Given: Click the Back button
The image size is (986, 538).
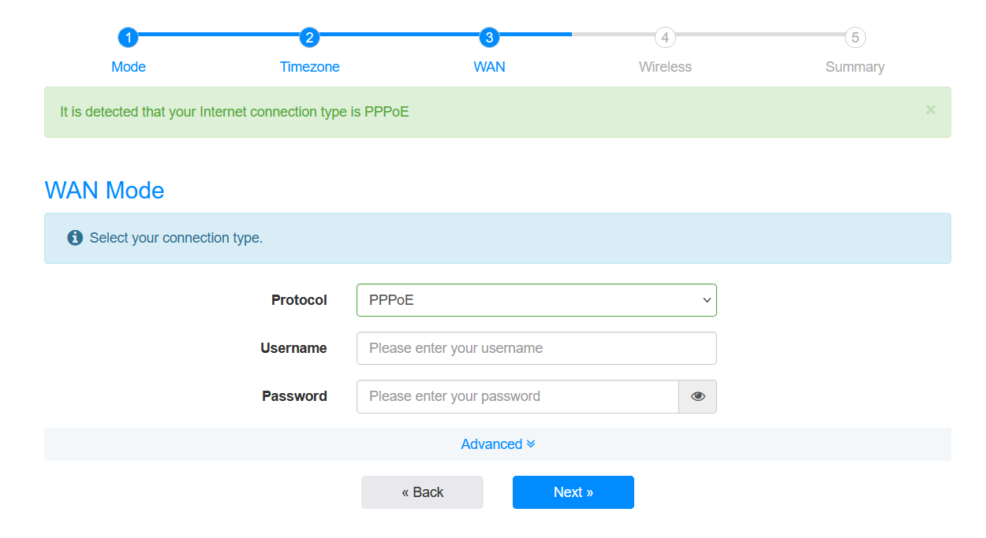Looking at the screenshot, I should click(422, 492).
